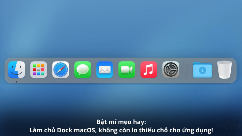Open the Trash in the Dock
242x136 pixels.
[224, 70]
